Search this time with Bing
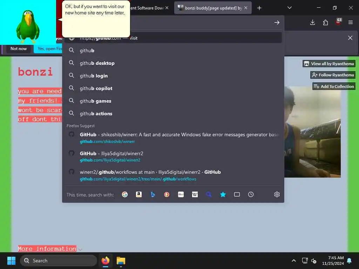This screenshot has width=359, height=269. 153,194
